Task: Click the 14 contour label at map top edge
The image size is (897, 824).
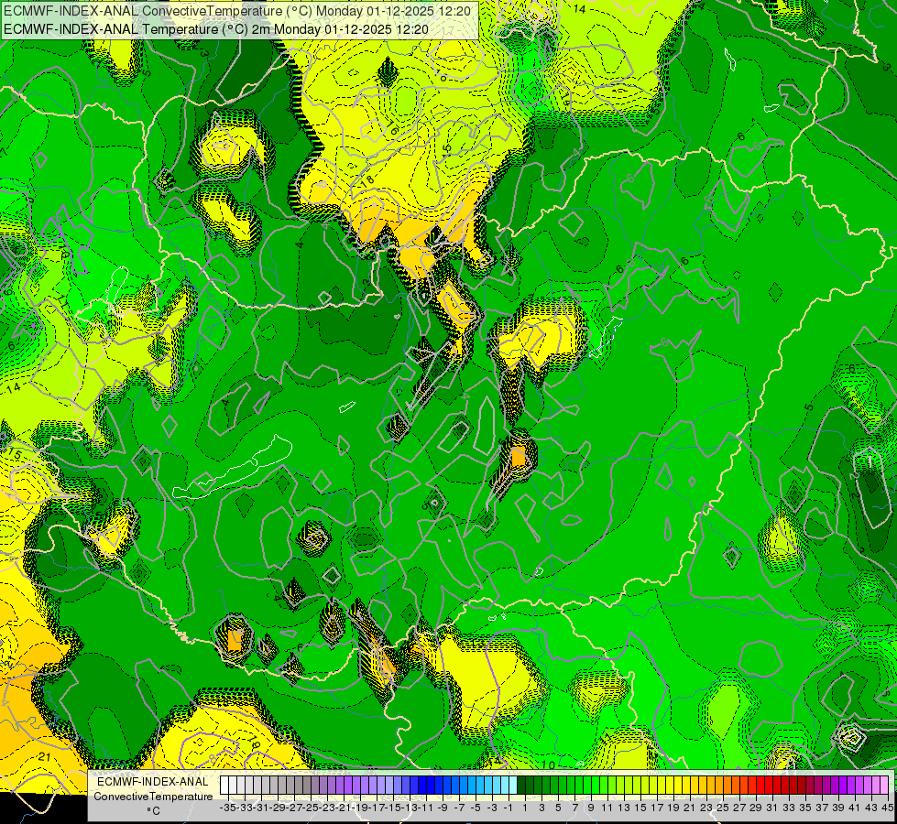Action: [x=579, y=8]
